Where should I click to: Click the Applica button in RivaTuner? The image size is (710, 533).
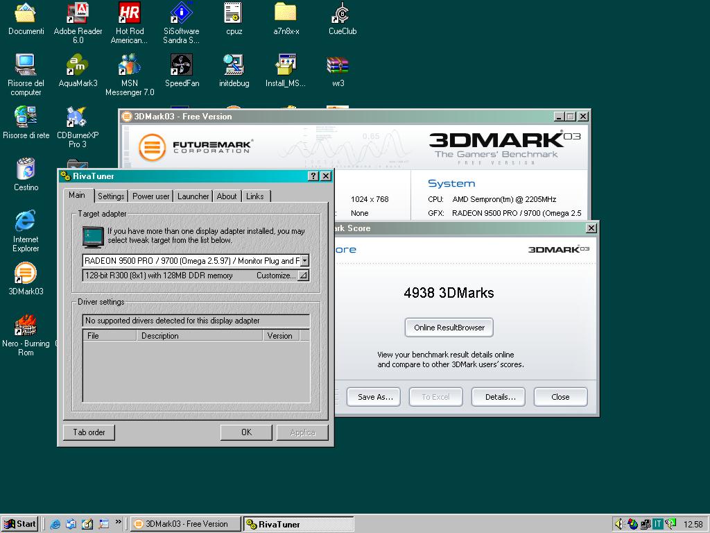302,432
